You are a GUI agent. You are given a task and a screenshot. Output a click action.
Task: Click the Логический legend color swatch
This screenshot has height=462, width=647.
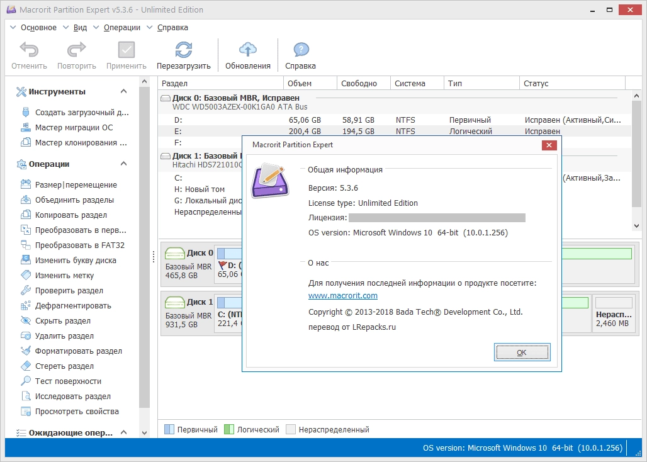(x=229, y=429)
